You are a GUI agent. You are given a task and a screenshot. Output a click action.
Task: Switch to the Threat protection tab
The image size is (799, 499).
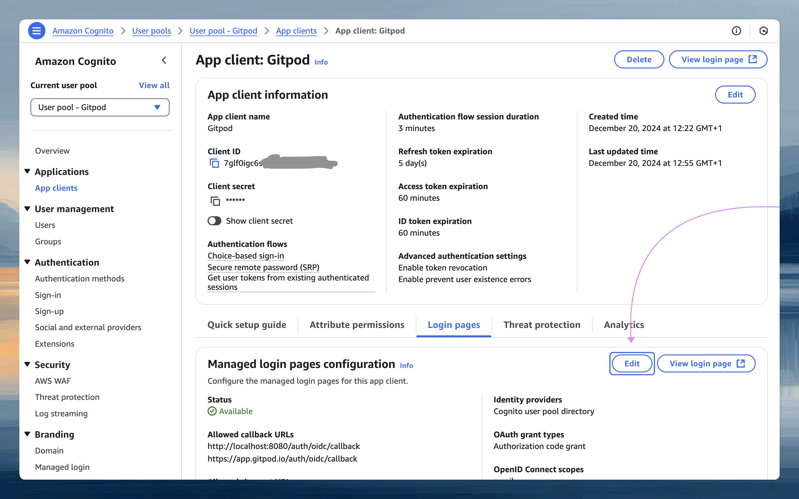pos(541,325)
